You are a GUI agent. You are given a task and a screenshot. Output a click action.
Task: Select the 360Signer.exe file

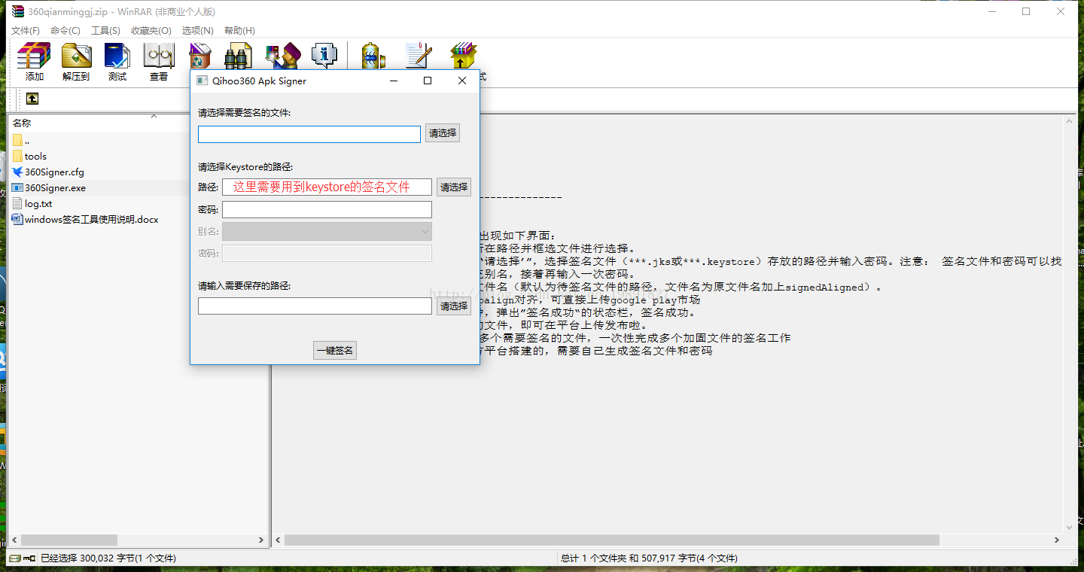click(49, 188)
